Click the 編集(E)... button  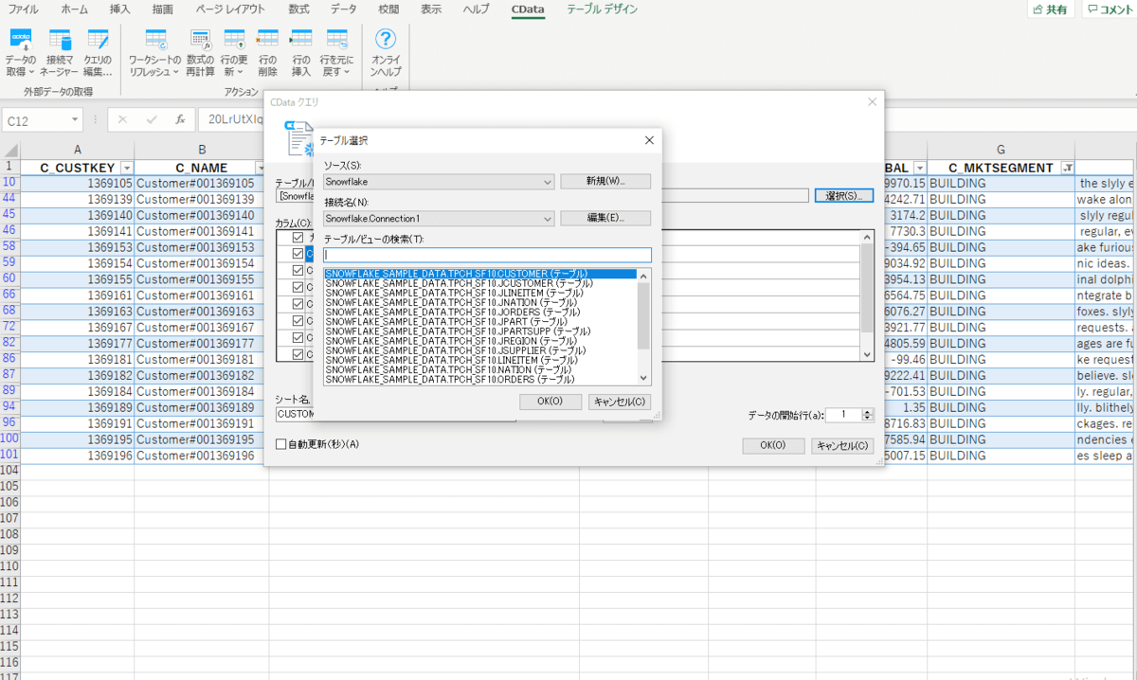605,219
